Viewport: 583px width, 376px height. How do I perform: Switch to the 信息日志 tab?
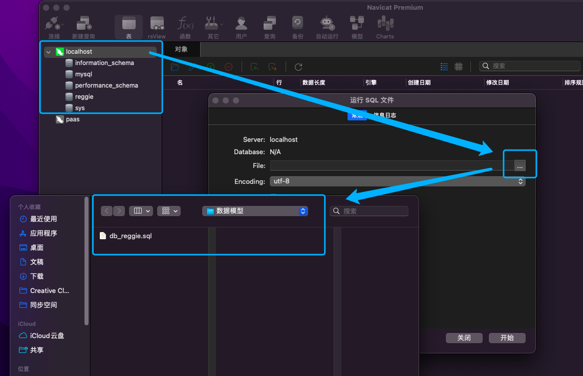385,115
